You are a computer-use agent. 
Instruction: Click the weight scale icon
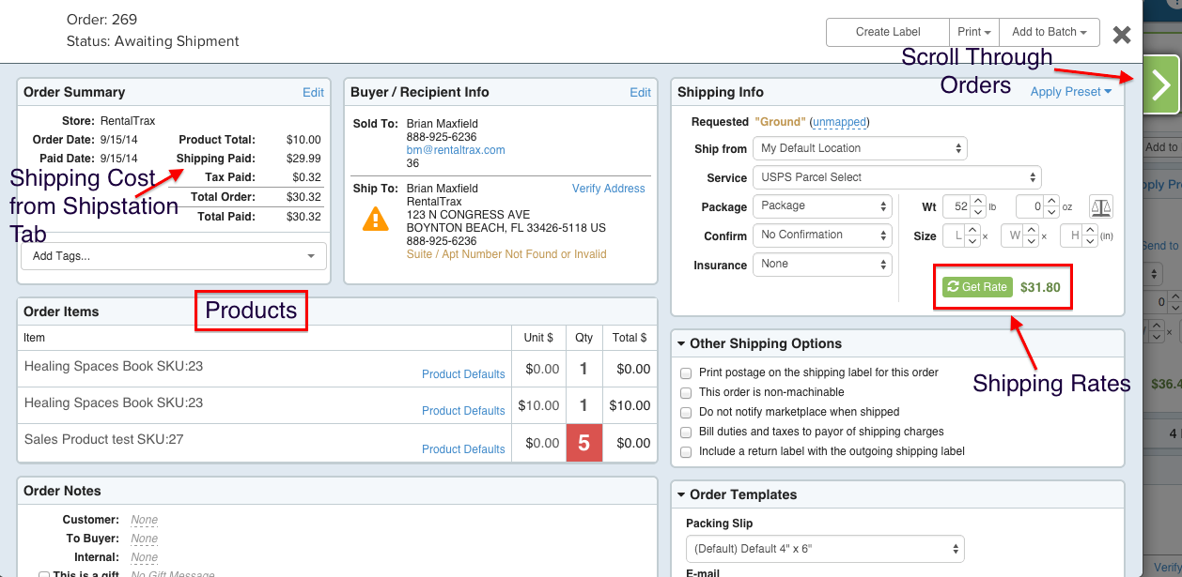(x=1100, y=206)
